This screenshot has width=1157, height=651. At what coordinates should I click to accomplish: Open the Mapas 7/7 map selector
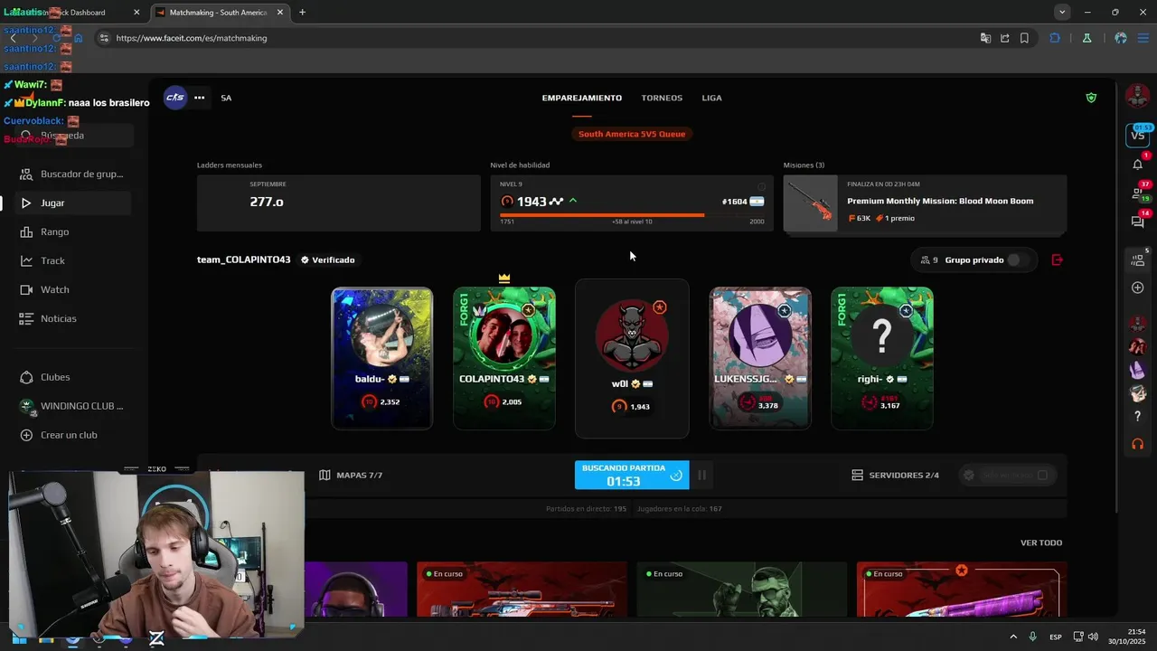pos(351,476)
